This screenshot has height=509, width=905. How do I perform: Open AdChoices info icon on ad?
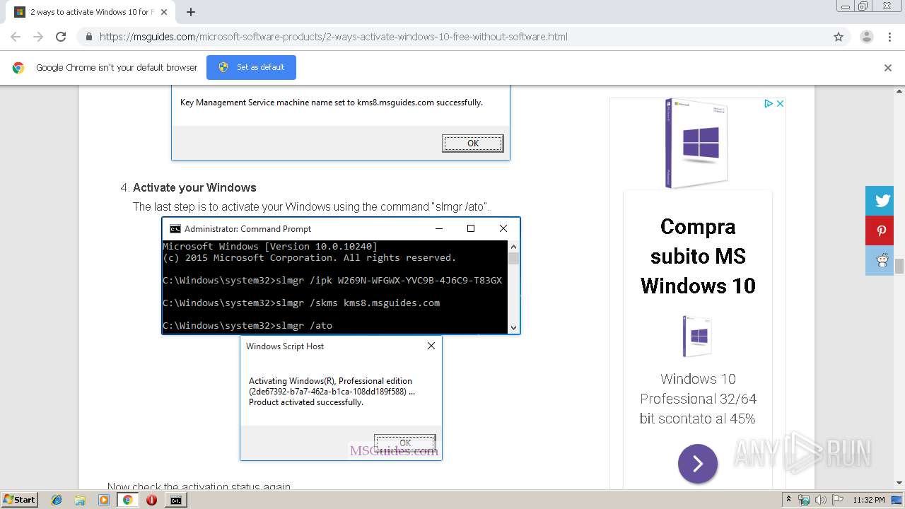(768, 103)
